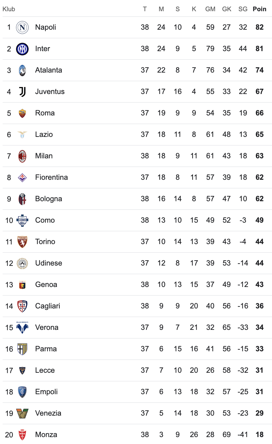Click the Parma shield crest
The width and height of the screenshot is (272, 444).
pyautogui.click(x=22, y=349)
